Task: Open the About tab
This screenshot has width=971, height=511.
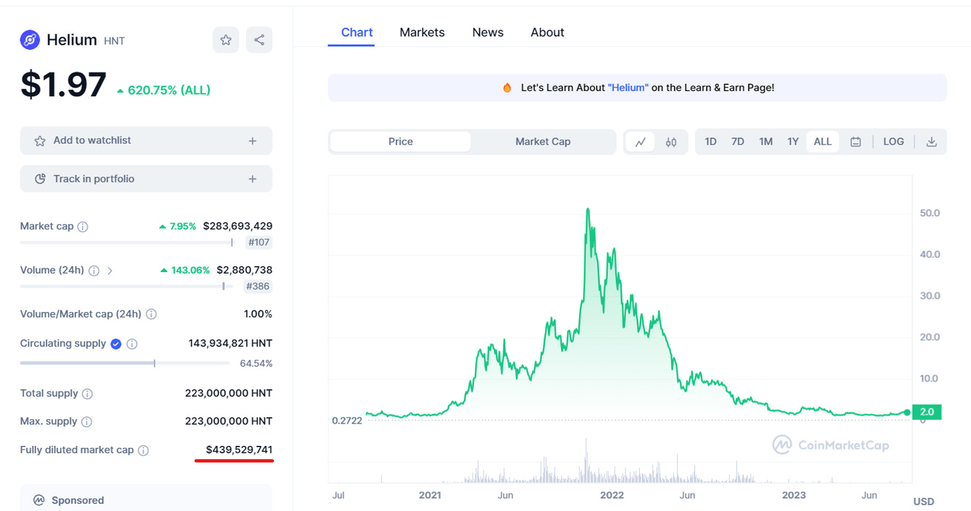Action: pos(547,33)
